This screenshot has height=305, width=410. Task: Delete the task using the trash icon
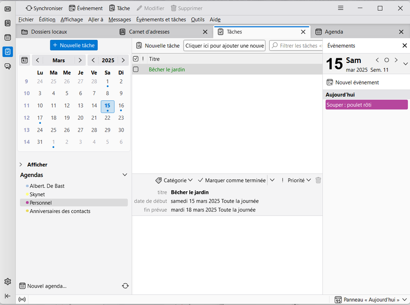318,180
